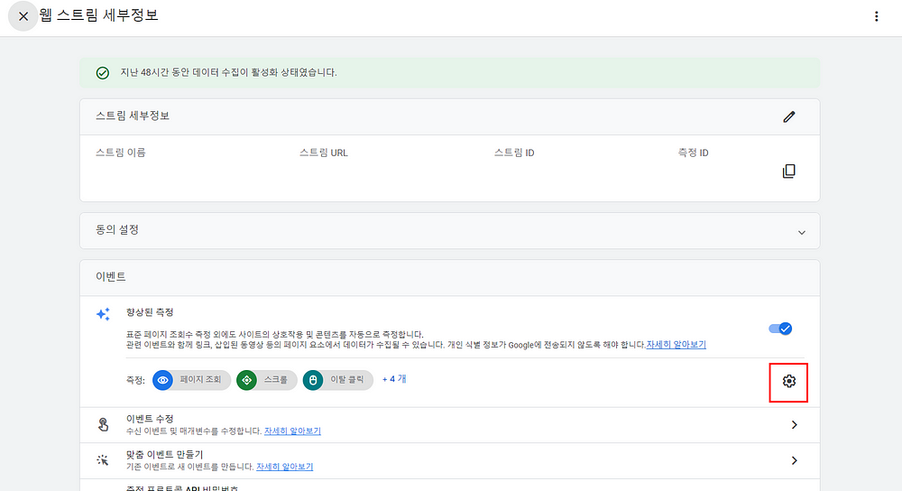Show the + 4 개 additional measurements

(x=394, y=379)
